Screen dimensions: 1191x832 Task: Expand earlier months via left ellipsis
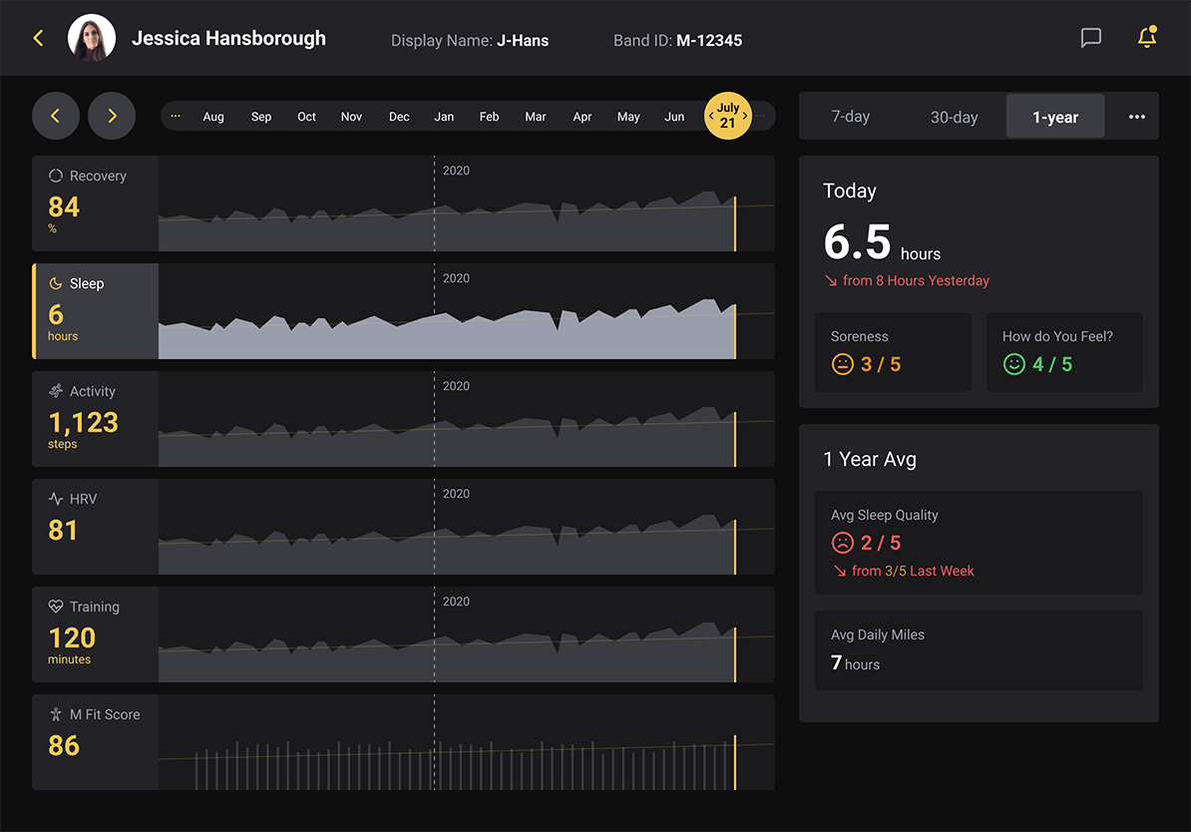pos(176,116)
